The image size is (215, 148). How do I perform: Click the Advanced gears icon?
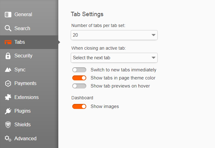click(x=8, y=139)
